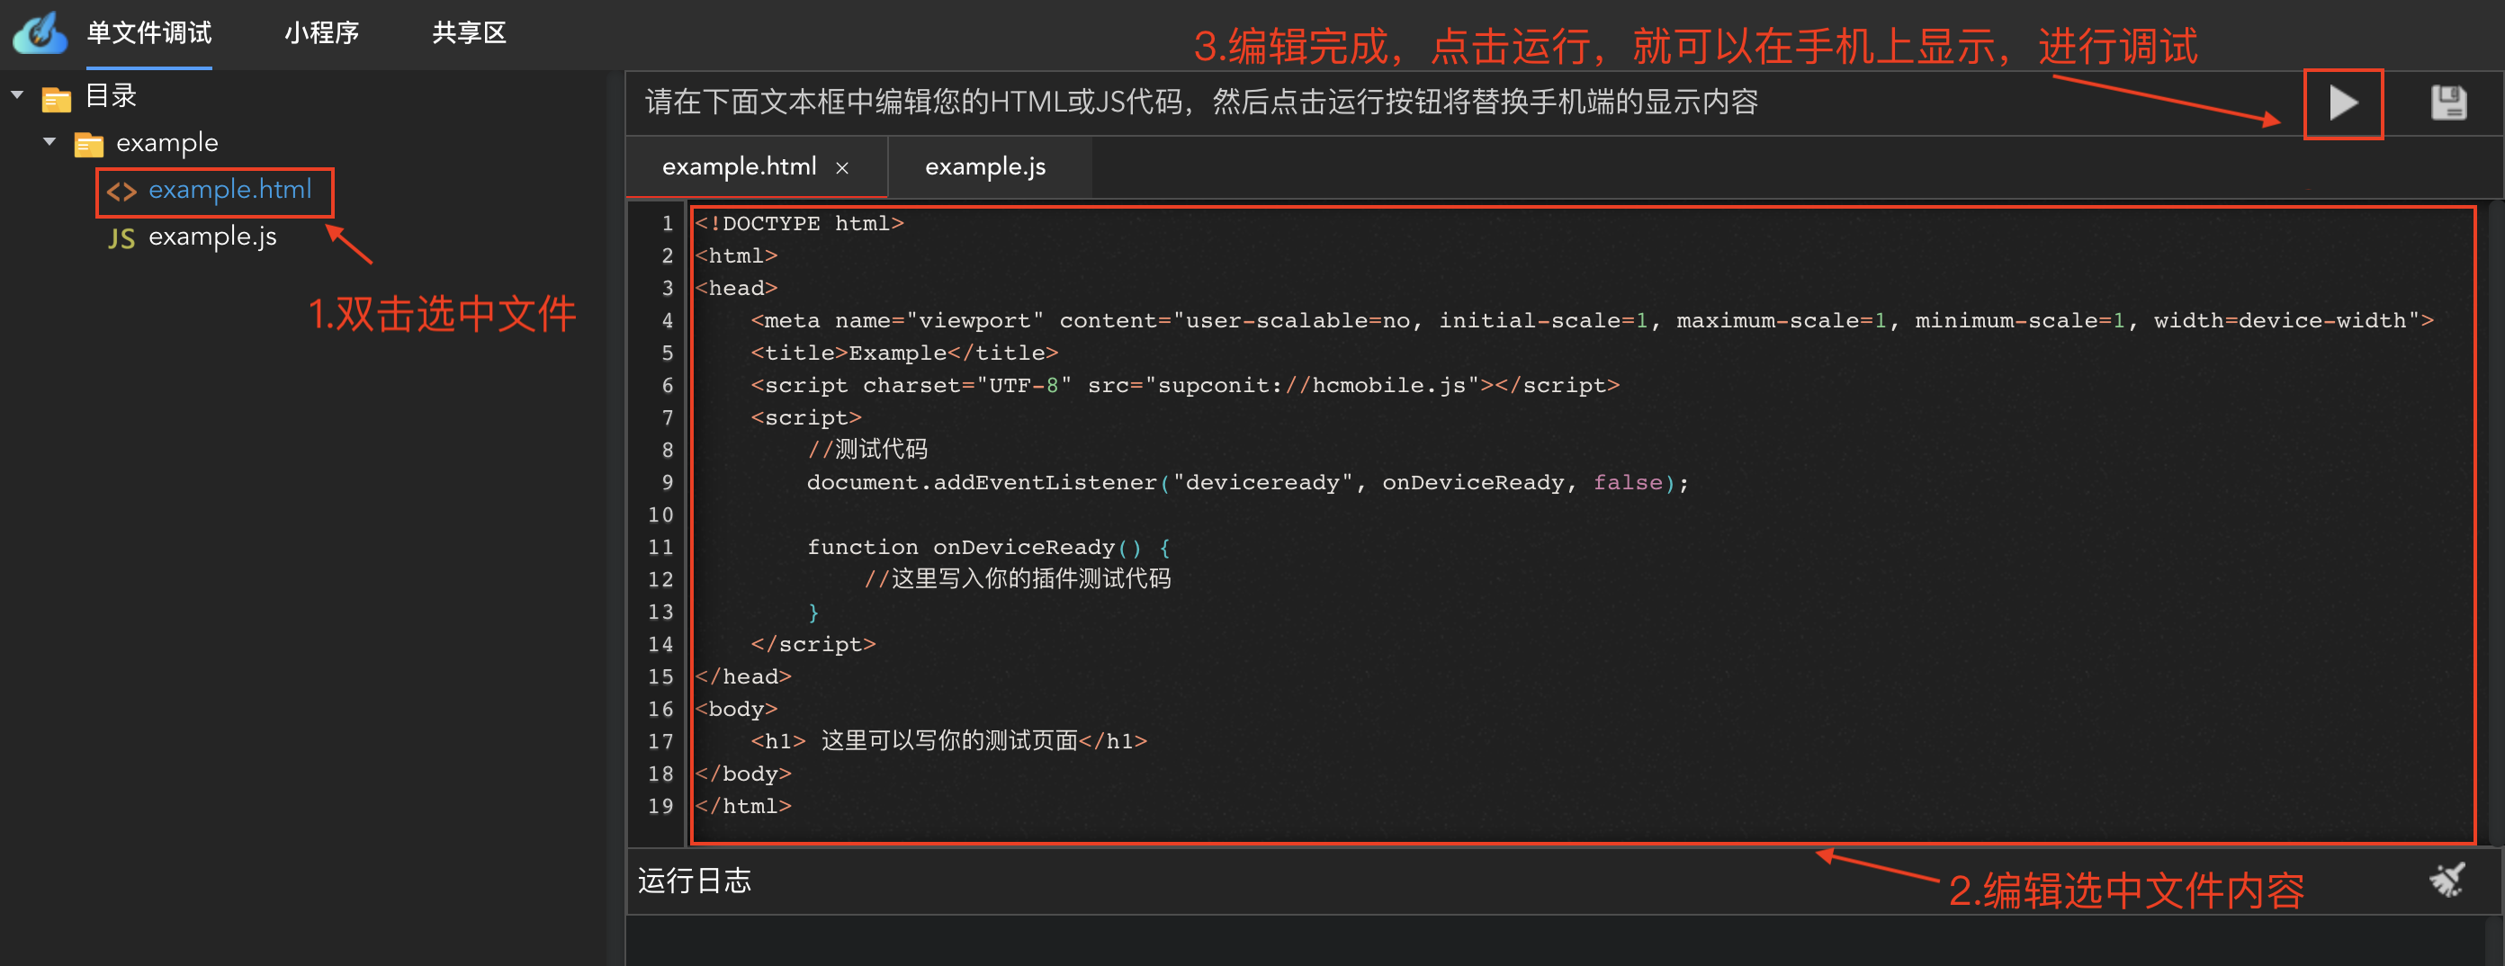Click the app logo icon
Screen dimensions: 2505x966
[x=40, y=32]
